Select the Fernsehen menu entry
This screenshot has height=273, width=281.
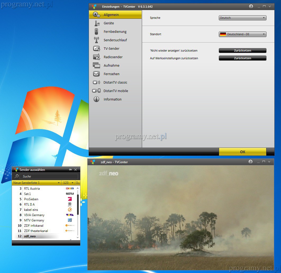(x=111, y=74)
